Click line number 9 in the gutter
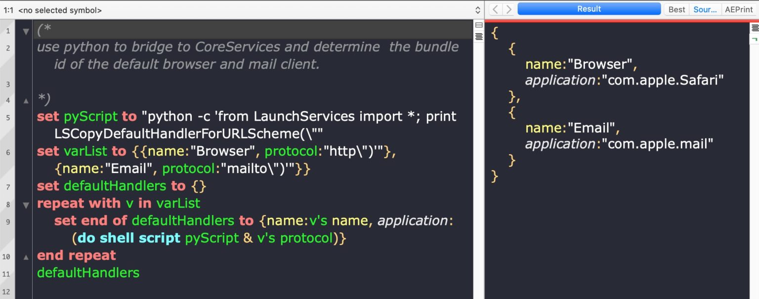The height and width of the screenshot is (299, 759). point(8,221)
